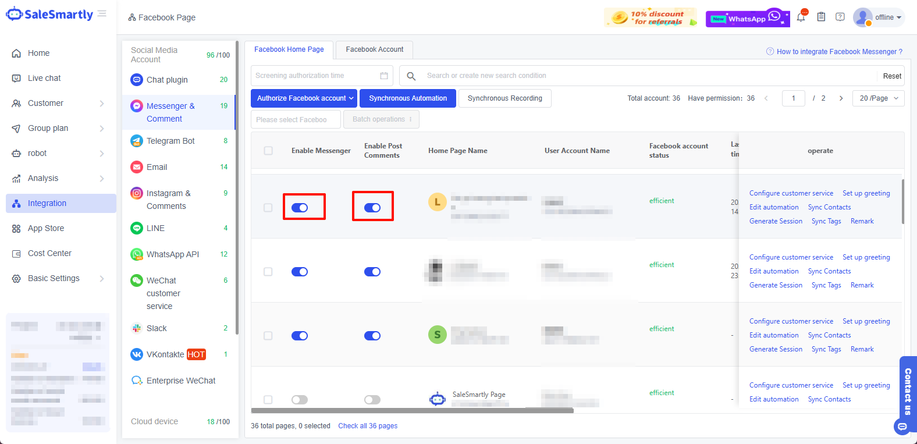Click the Enterprise WeChat icon
The width and height of the screenshot is (917, 444).
[137, 381]
